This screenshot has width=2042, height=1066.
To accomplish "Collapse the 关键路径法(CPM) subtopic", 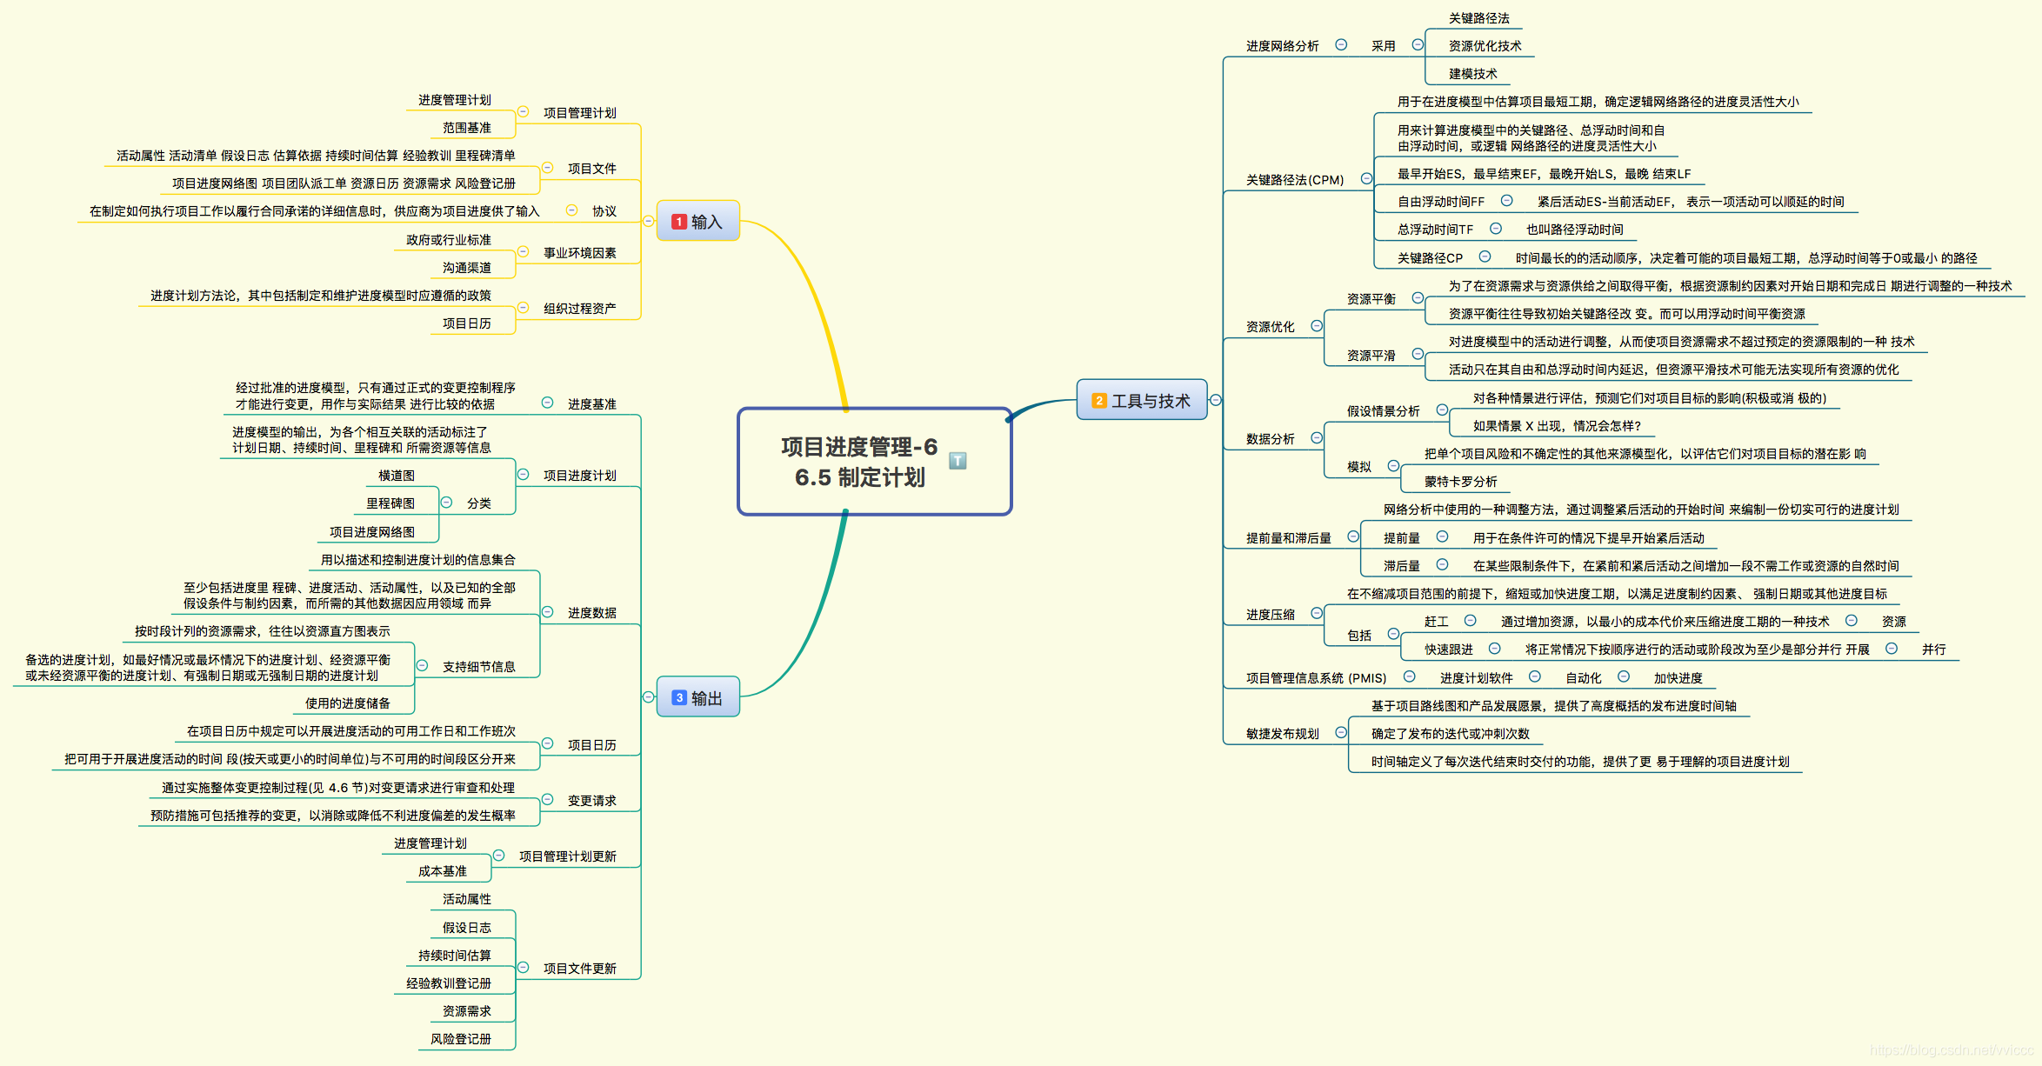I will 1366,178.
